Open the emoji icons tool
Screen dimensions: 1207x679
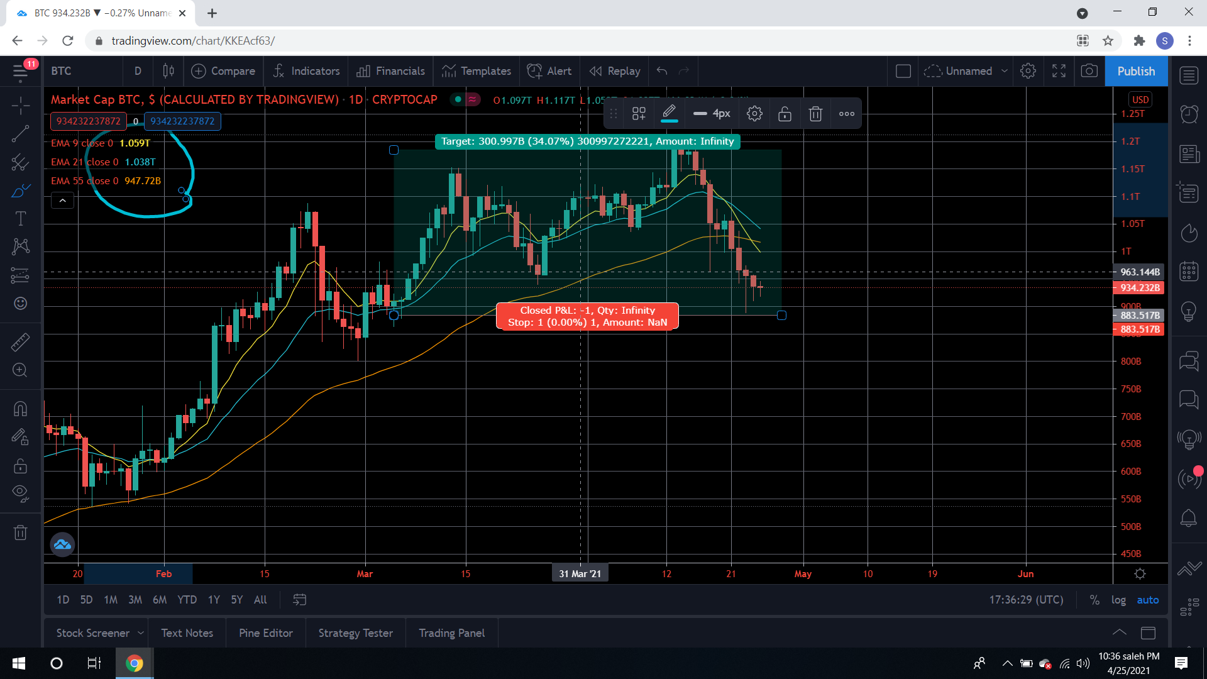pos(21,304)
